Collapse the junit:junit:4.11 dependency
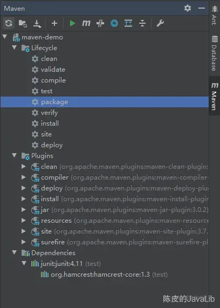The height and width of the screenshot is (308, 220). 24,263
